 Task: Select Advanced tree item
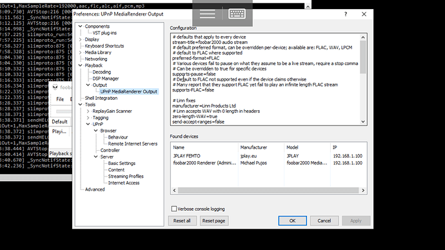(x=95, y=189)
